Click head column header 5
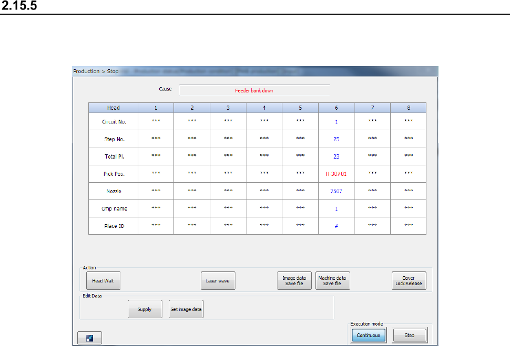The width and height of the screenshot is (510, 346). coord(300,108)
